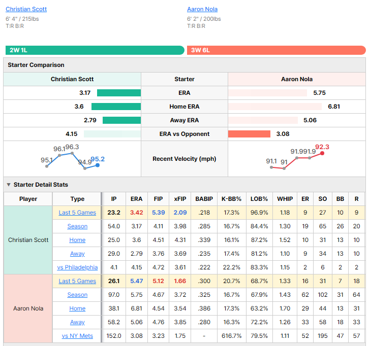Open Aaron Nola player profile link

tap(202, 9)
